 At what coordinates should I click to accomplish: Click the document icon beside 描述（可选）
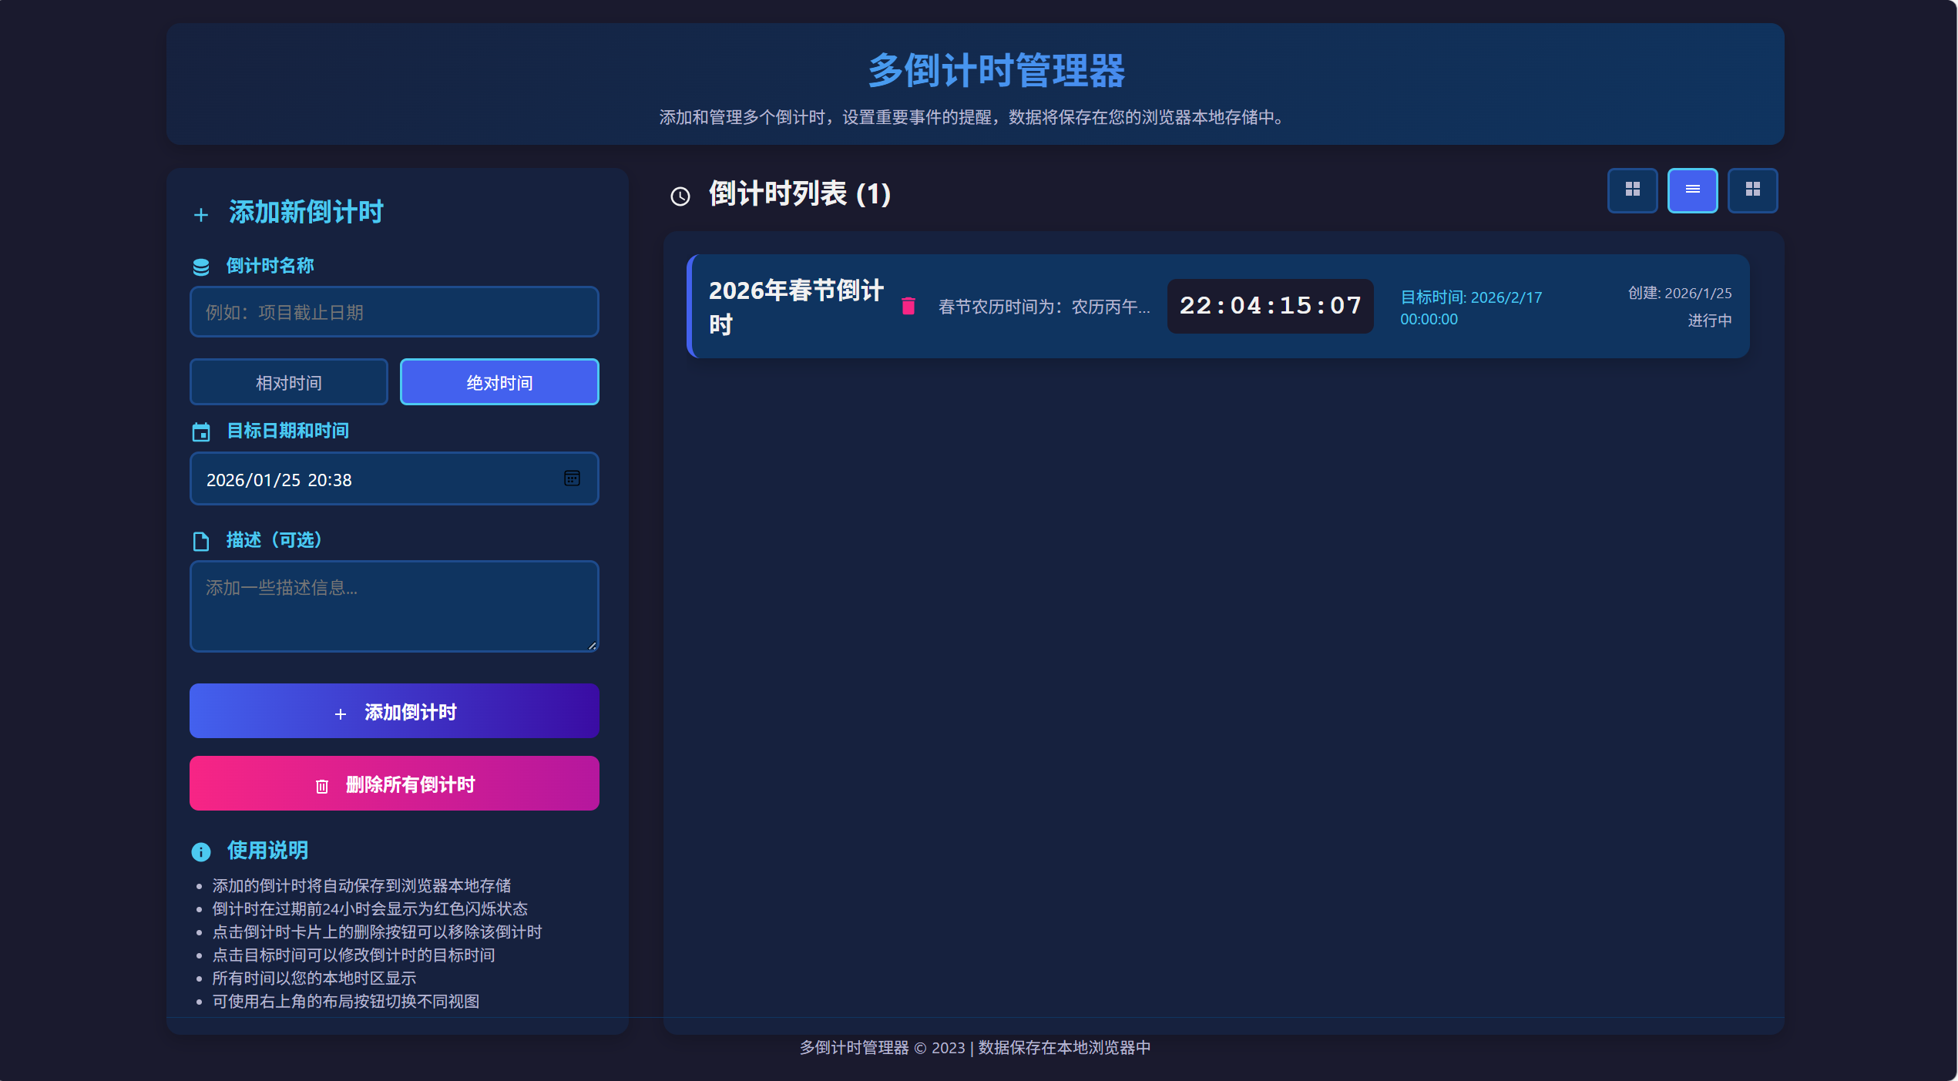point(201,542)
